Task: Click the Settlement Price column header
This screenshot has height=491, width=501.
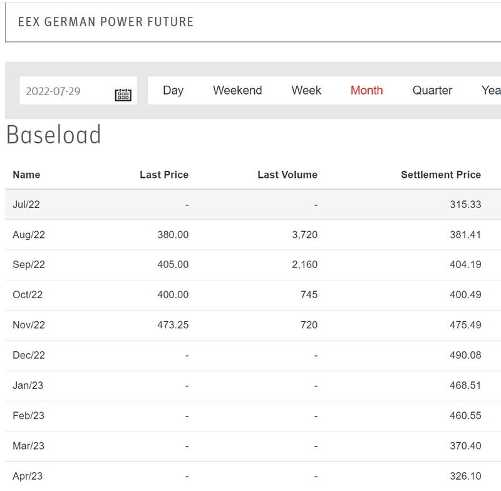Action: point(441,175)
